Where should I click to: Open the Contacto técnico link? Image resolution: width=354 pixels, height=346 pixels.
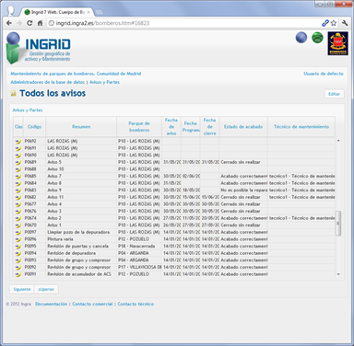[136, 304]
